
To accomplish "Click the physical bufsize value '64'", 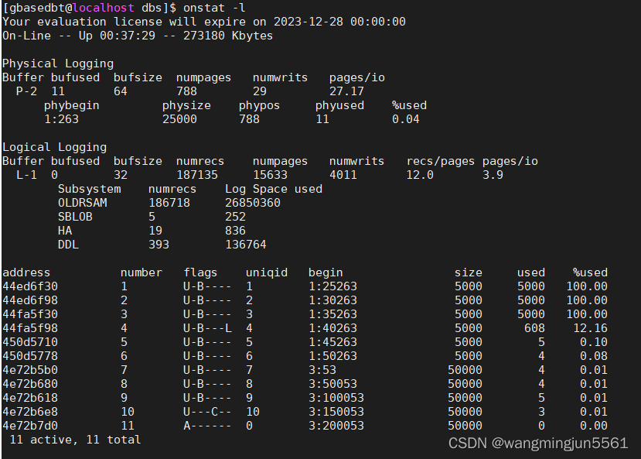I will pos(120,91).
